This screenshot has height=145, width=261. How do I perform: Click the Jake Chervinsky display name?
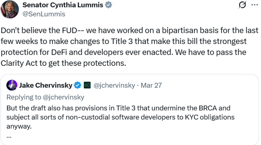[45, 85]
